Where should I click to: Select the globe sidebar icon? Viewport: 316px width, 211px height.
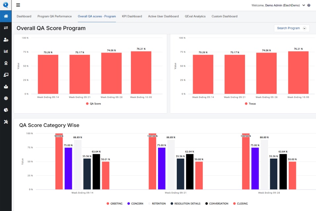click(x=6, y=98)
